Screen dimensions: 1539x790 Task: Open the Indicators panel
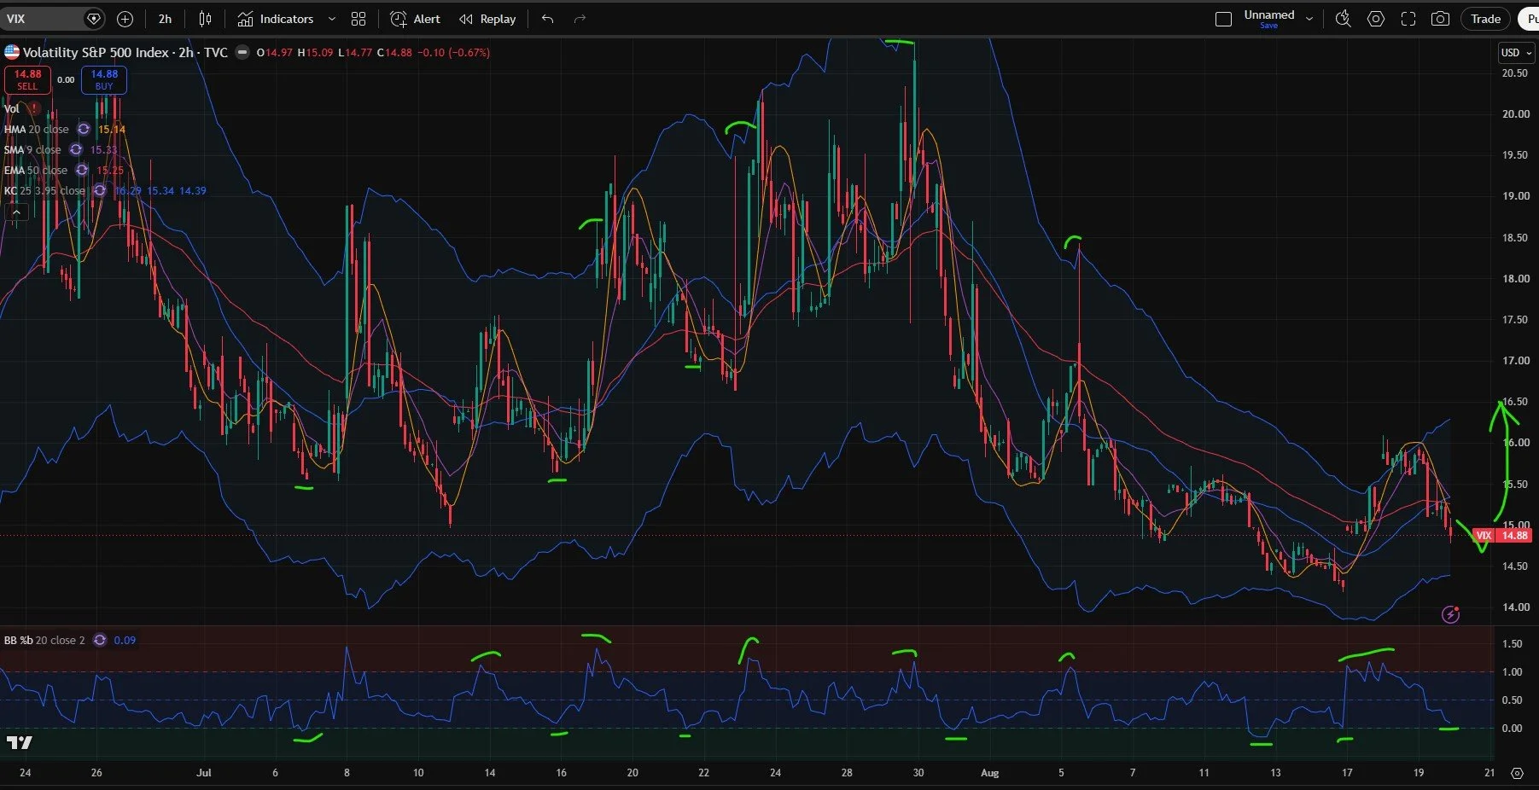coord(276,19)
